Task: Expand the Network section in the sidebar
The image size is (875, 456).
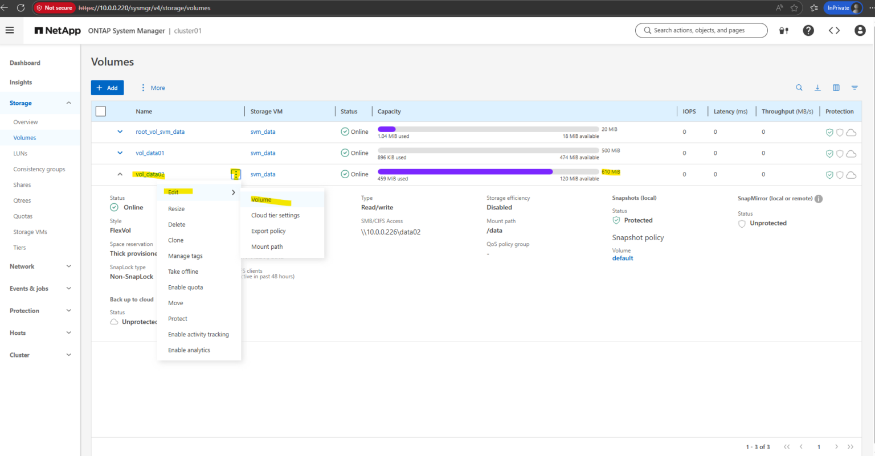Action: coord(39,266)
